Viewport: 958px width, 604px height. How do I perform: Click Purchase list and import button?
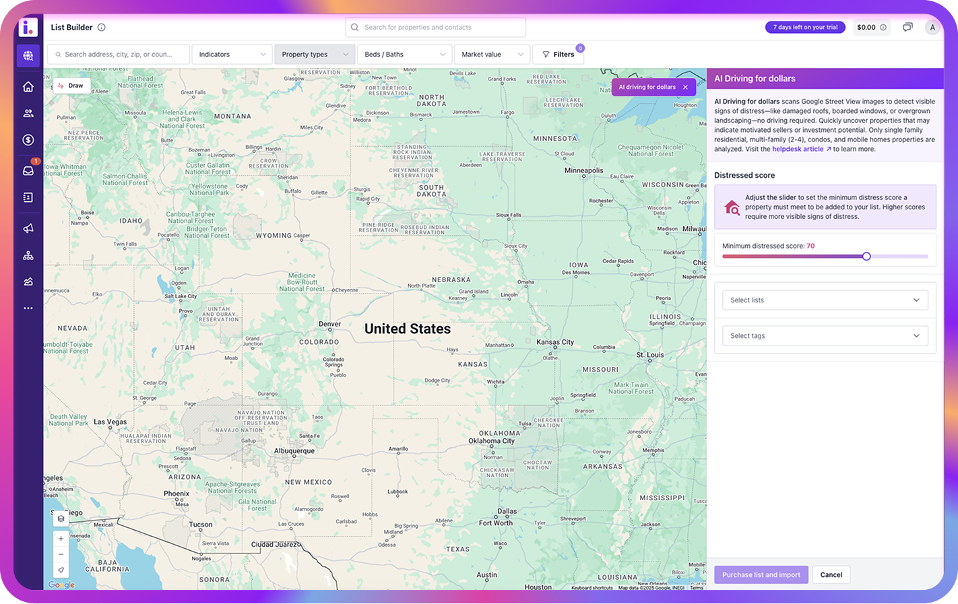coord(761,575)
